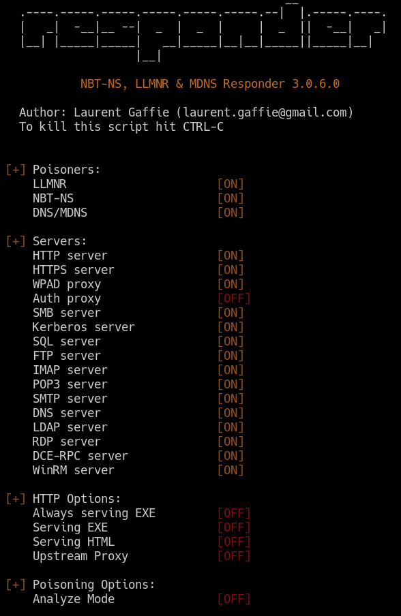Click the [+] marker beside HTTP Options
Image resolution: width=401 pixels, height=616 pixels.
[x=16, y=499]
